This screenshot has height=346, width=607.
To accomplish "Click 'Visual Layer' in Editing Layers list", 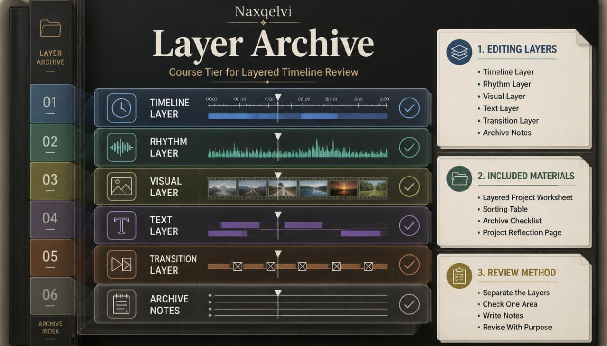I will tap(504, 97).
